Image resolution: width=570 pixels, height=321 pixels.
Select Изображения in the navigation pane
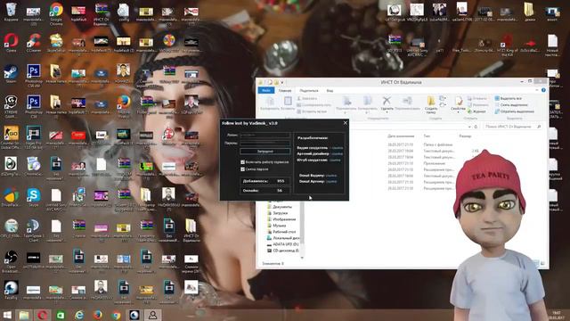[283, 219]
